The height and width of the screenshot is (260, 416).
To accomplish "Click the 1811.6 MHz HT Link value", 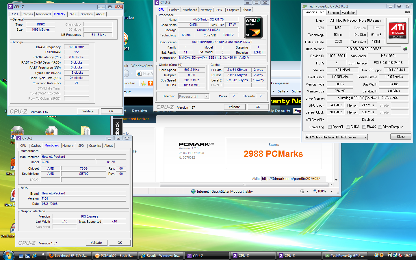I will click(192, 85).
